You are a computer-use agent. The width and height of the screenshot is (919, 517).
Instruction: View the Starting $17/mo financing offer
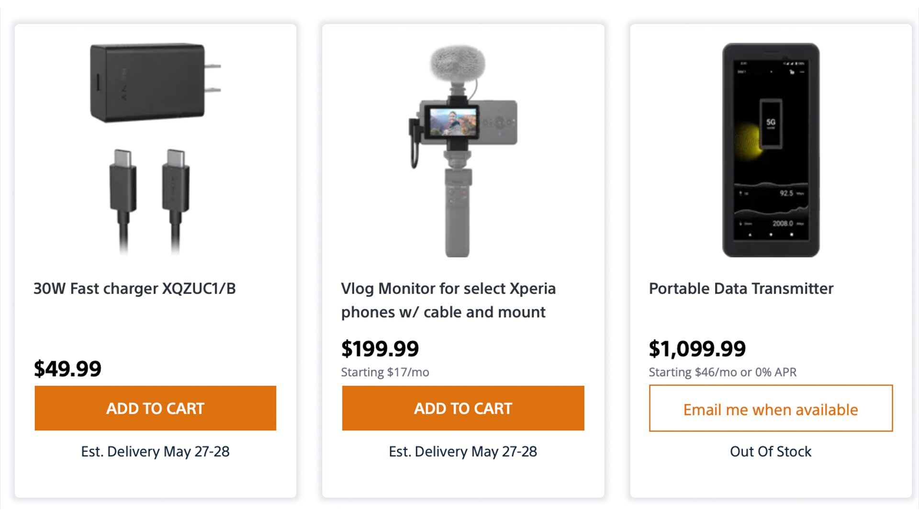click(x=385, y=372)
